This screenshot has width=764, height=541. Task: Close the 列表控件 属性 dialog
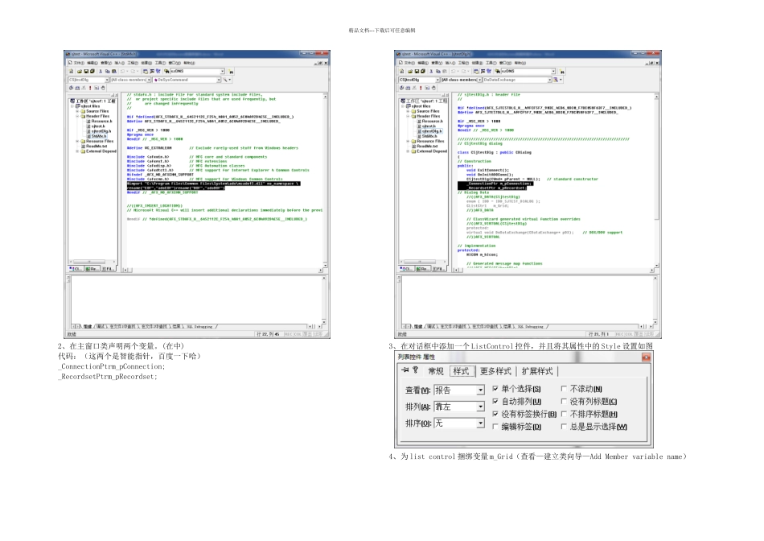coord(646,357)
